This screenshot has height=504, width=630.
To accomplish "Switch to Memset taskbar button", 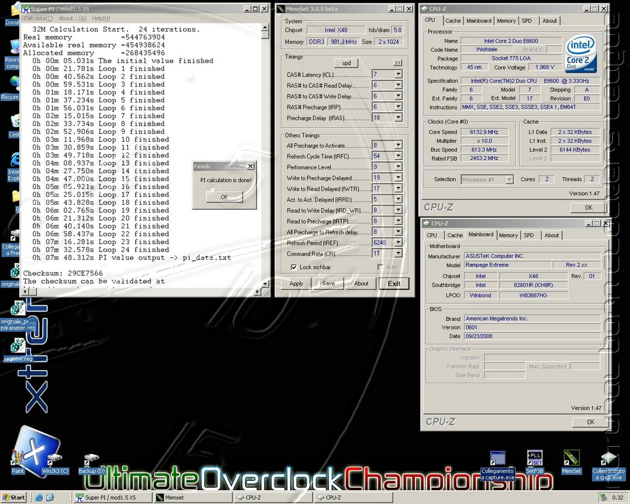I will pyautogui.click(x=193, y=497).
